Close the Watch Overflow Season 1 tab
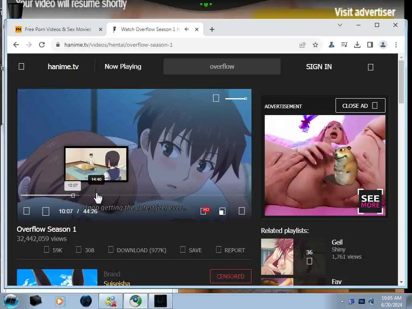The image size is (412, 309). point(196,29)
